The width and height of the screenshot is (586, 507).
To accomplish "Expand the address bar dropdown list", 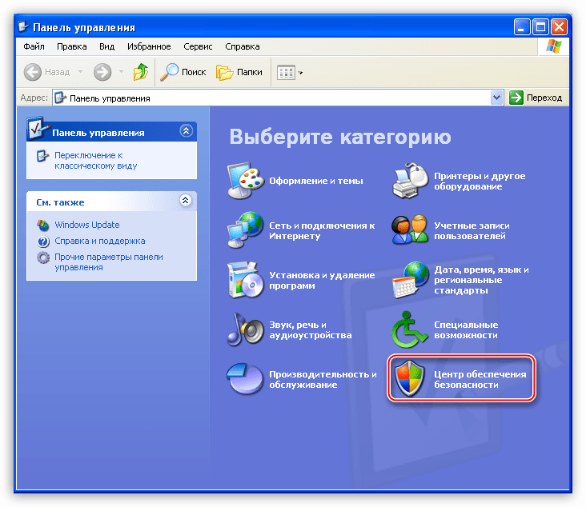I will point(496,98).
